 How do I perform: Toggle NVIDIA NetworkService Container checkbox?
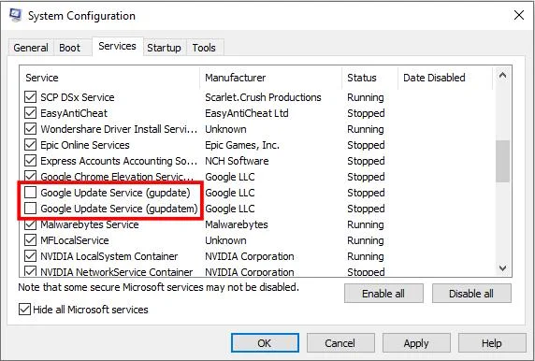click(30, 271)
